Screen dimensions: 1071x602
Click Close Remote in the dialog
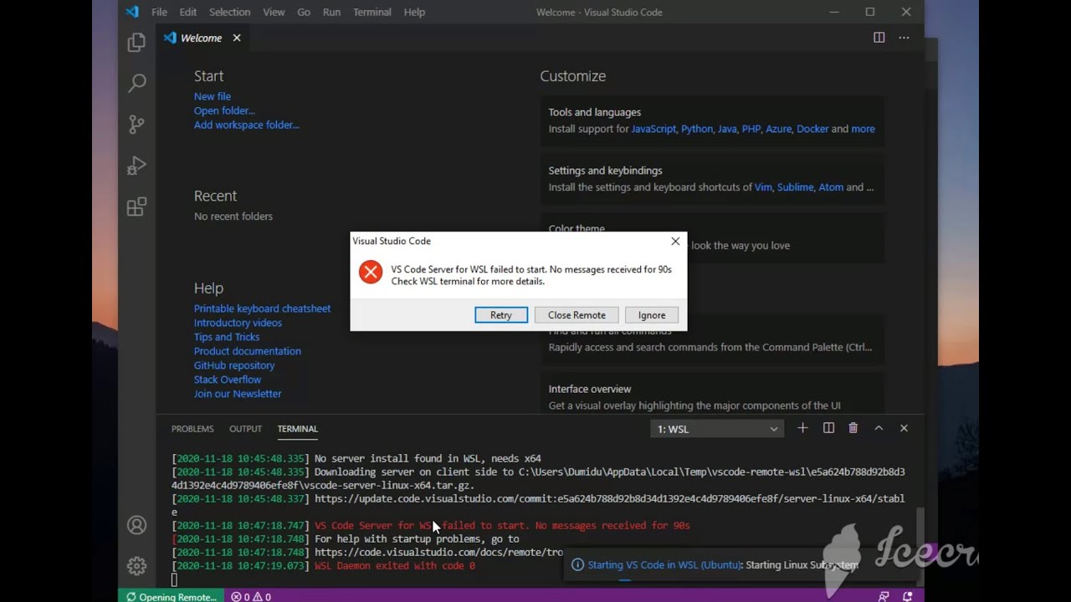coord(576,315)
